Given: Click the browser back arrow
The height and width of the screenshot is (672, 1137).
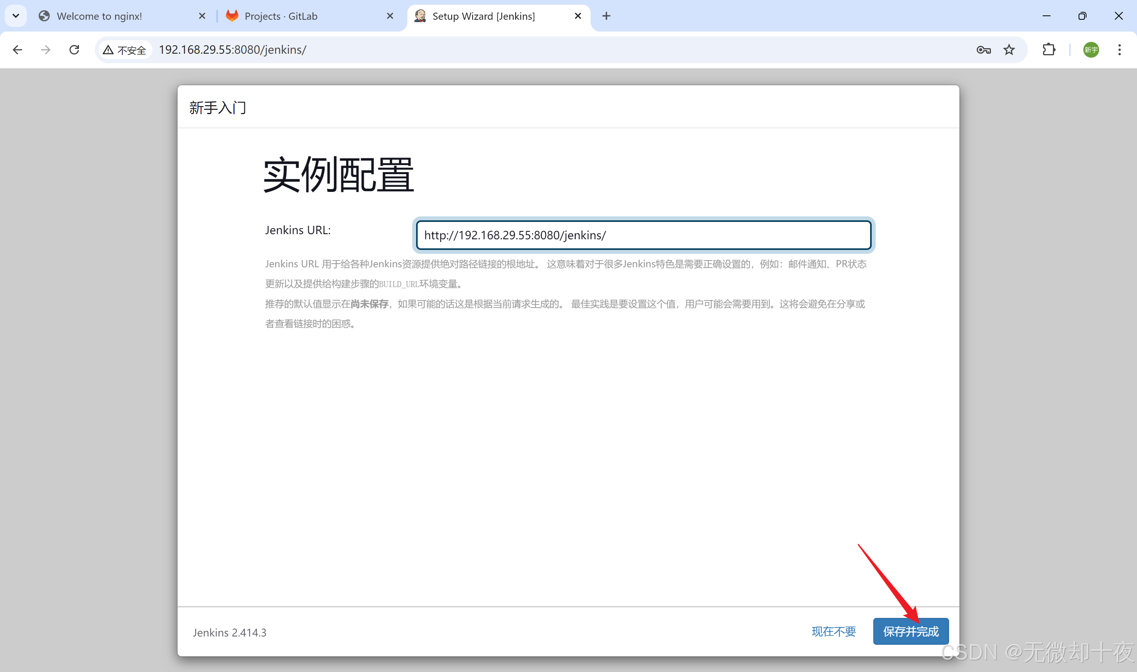Looking at the screenshot, I should coord(17,50).
